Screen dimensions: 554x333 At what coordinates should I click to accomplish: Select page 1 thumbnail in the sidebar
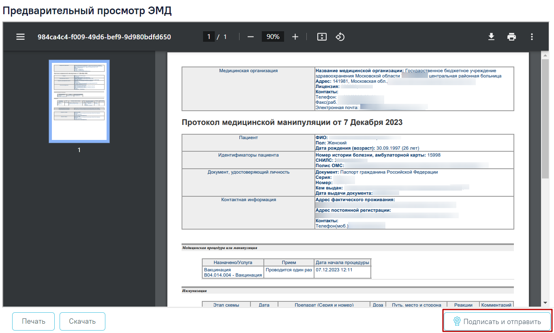(x=79, y=101)
